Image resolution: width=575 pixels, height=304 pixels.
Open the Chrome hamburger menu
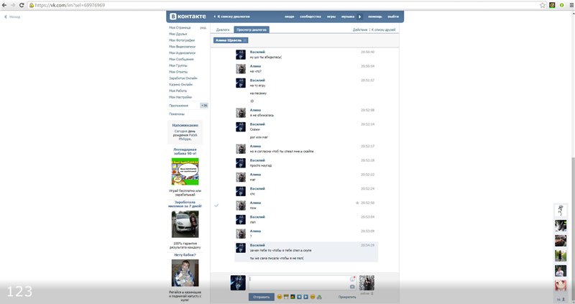[x=569, y=4]
